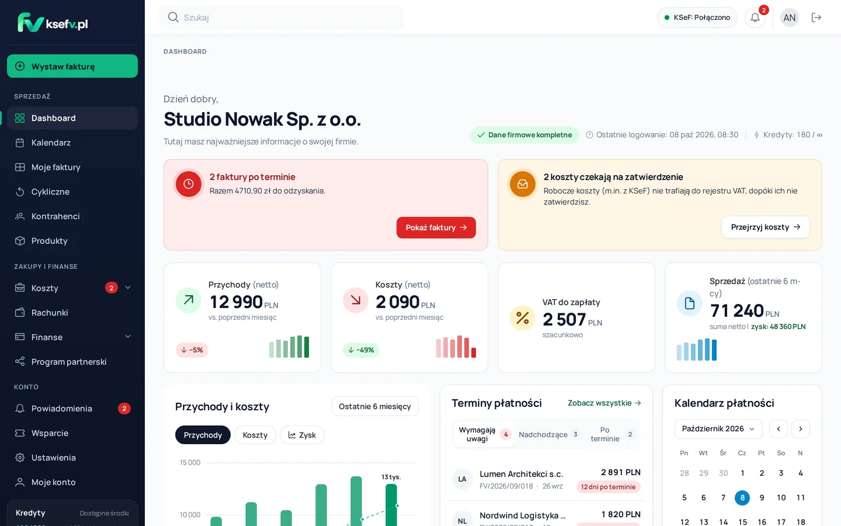Click the Szukaj search field
The height and width of the screenshot is (526, 841).
(x=282, y=18)
